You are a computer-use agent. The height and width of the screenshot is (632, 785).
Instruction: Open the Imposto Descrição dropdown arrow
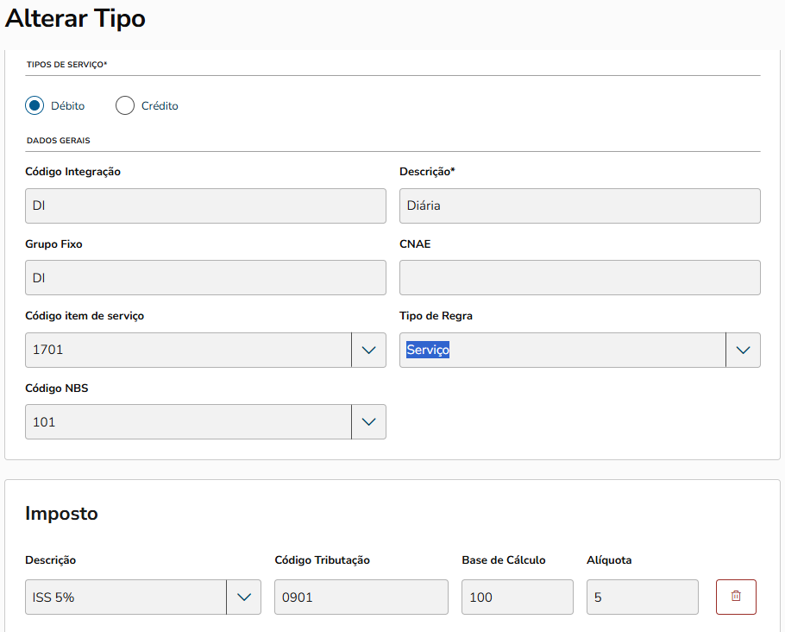[x=243, y=597]
